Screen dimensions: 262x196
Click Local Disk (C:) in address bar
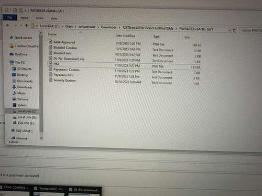click(x=50, y=26)
